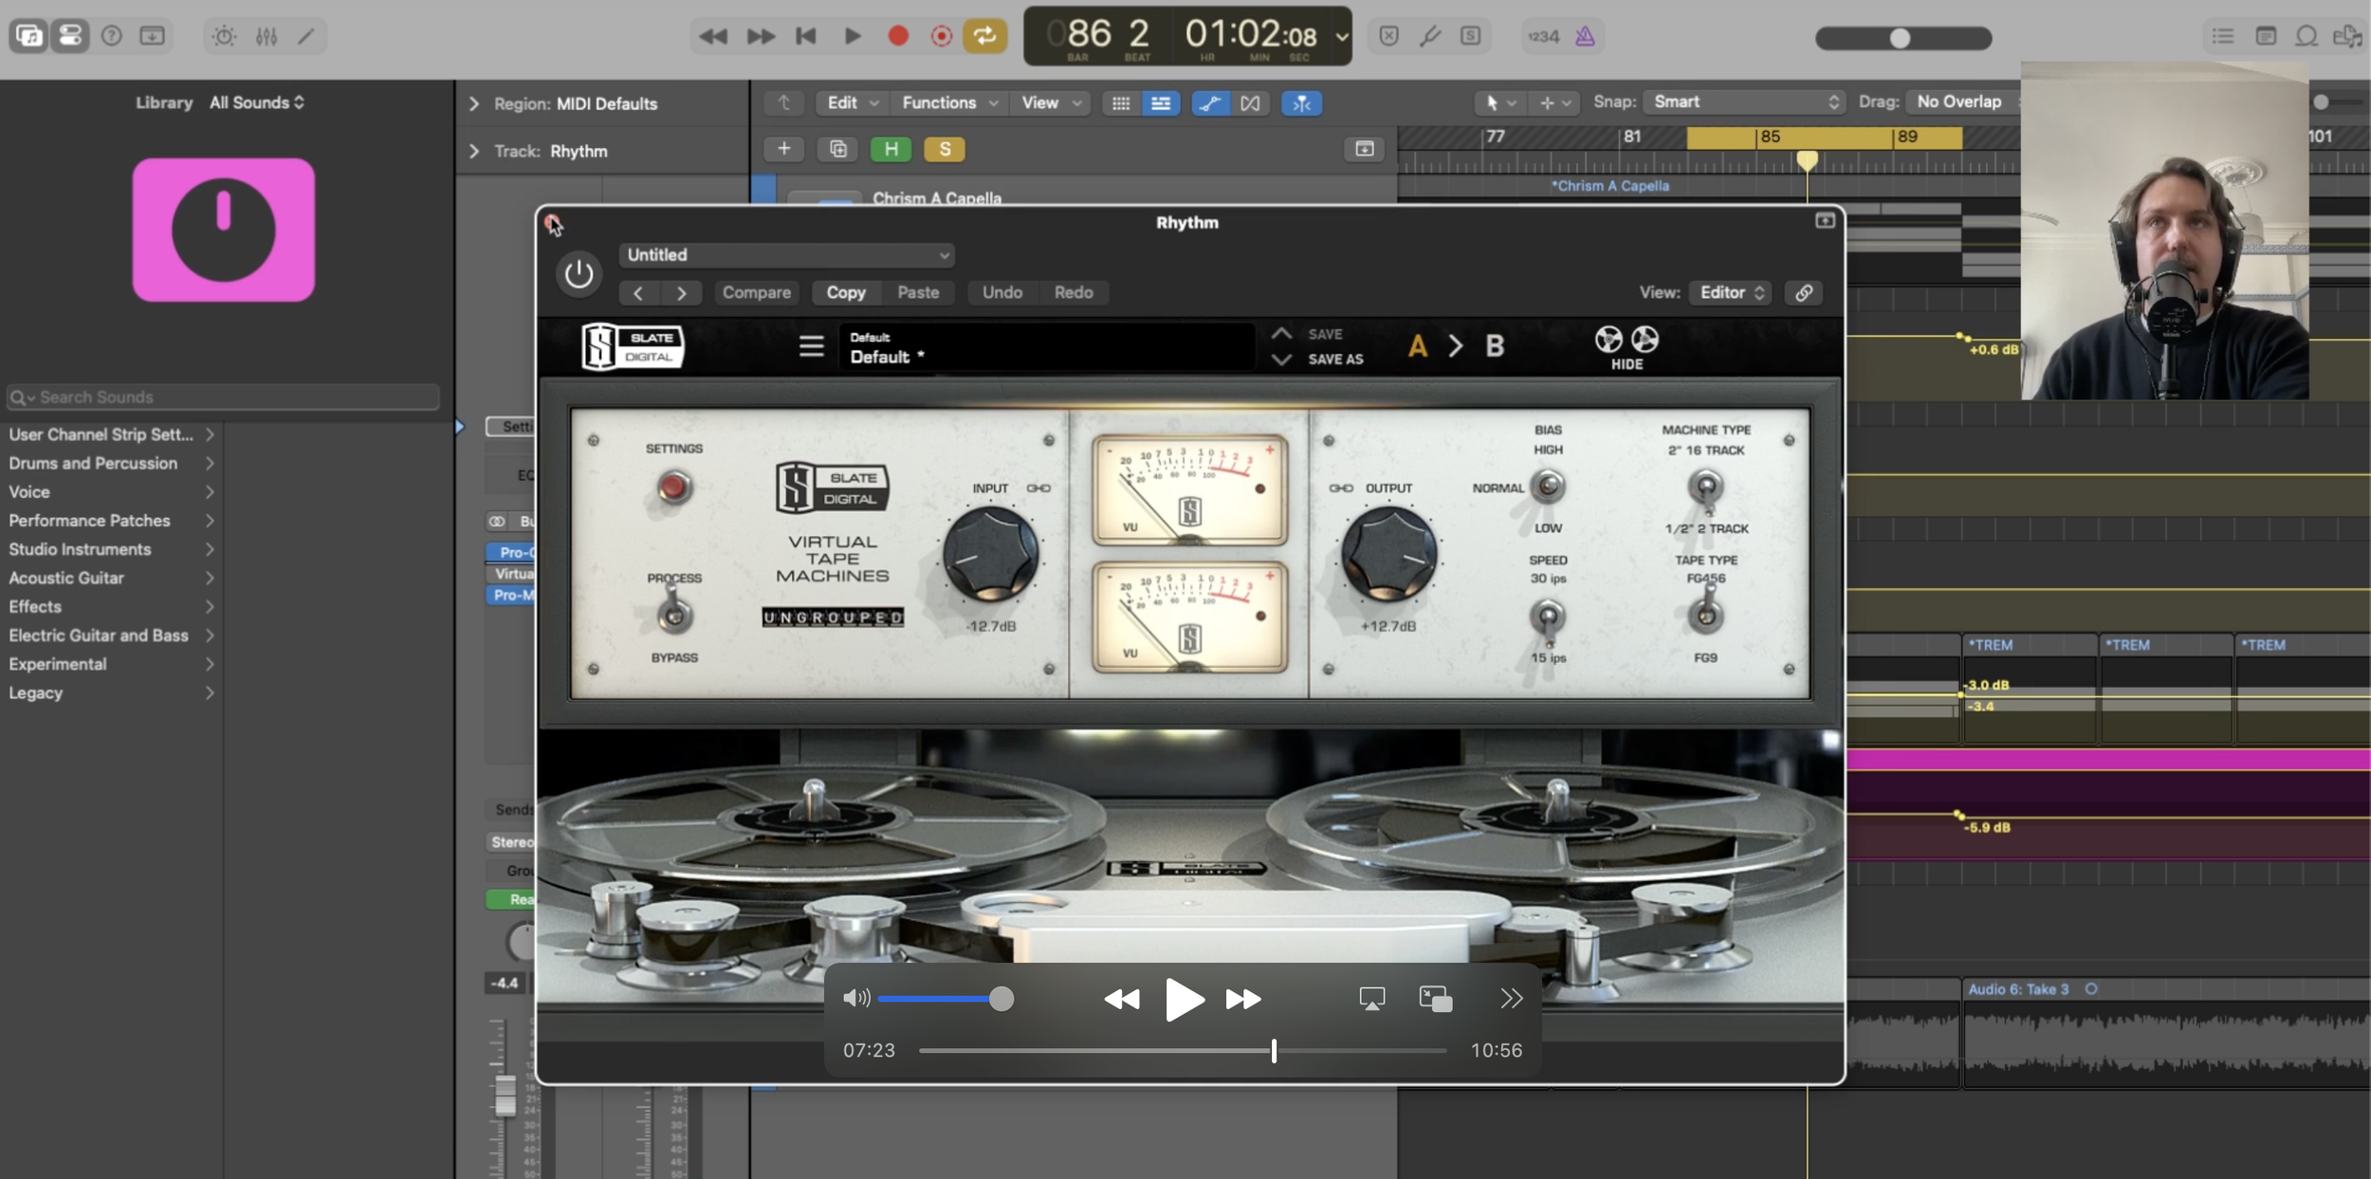2371x1179 pixels.
Task: Click the metronome icon
Action: (x=1585, y=36)
